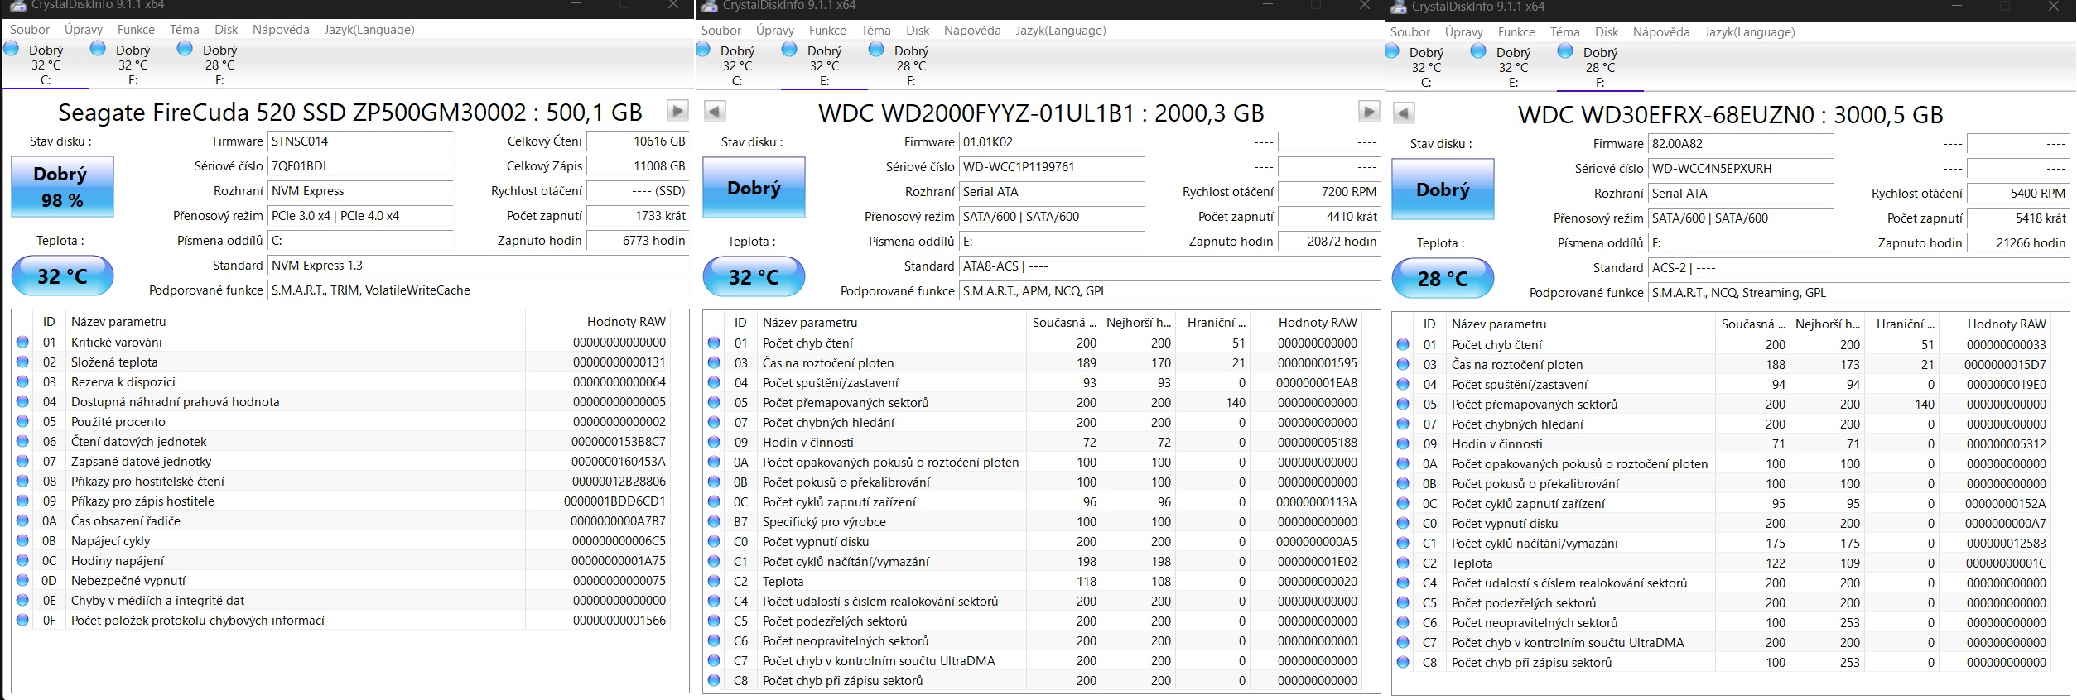Click status orb for Počet chyb čtení, WD30EFRX window
Image resolution: width=2077 pixels, height=700 pixels.
[1403, 344]
